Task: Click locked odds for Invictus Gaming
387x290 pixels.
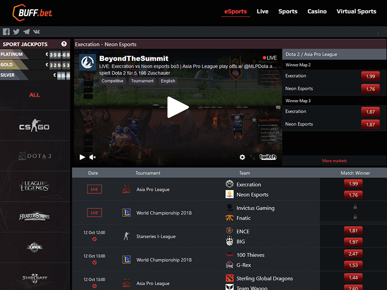Action: 355,207
